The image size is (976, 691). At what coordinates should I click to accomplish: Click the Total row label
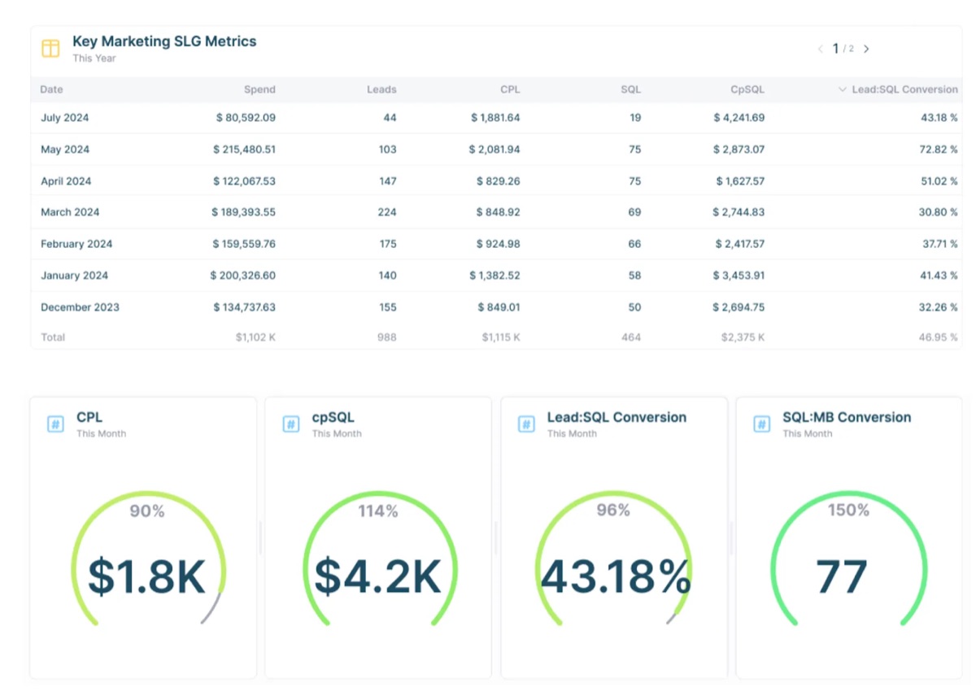tap(53, 337)
